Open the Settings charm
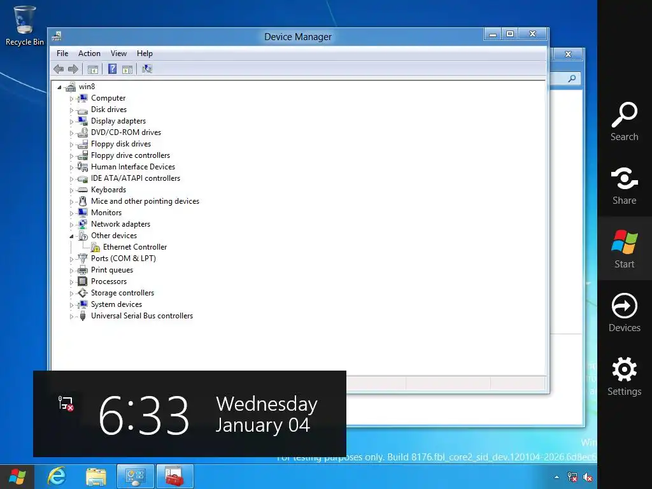This screenshot has height=489, width=652. (x=624, y=376)
